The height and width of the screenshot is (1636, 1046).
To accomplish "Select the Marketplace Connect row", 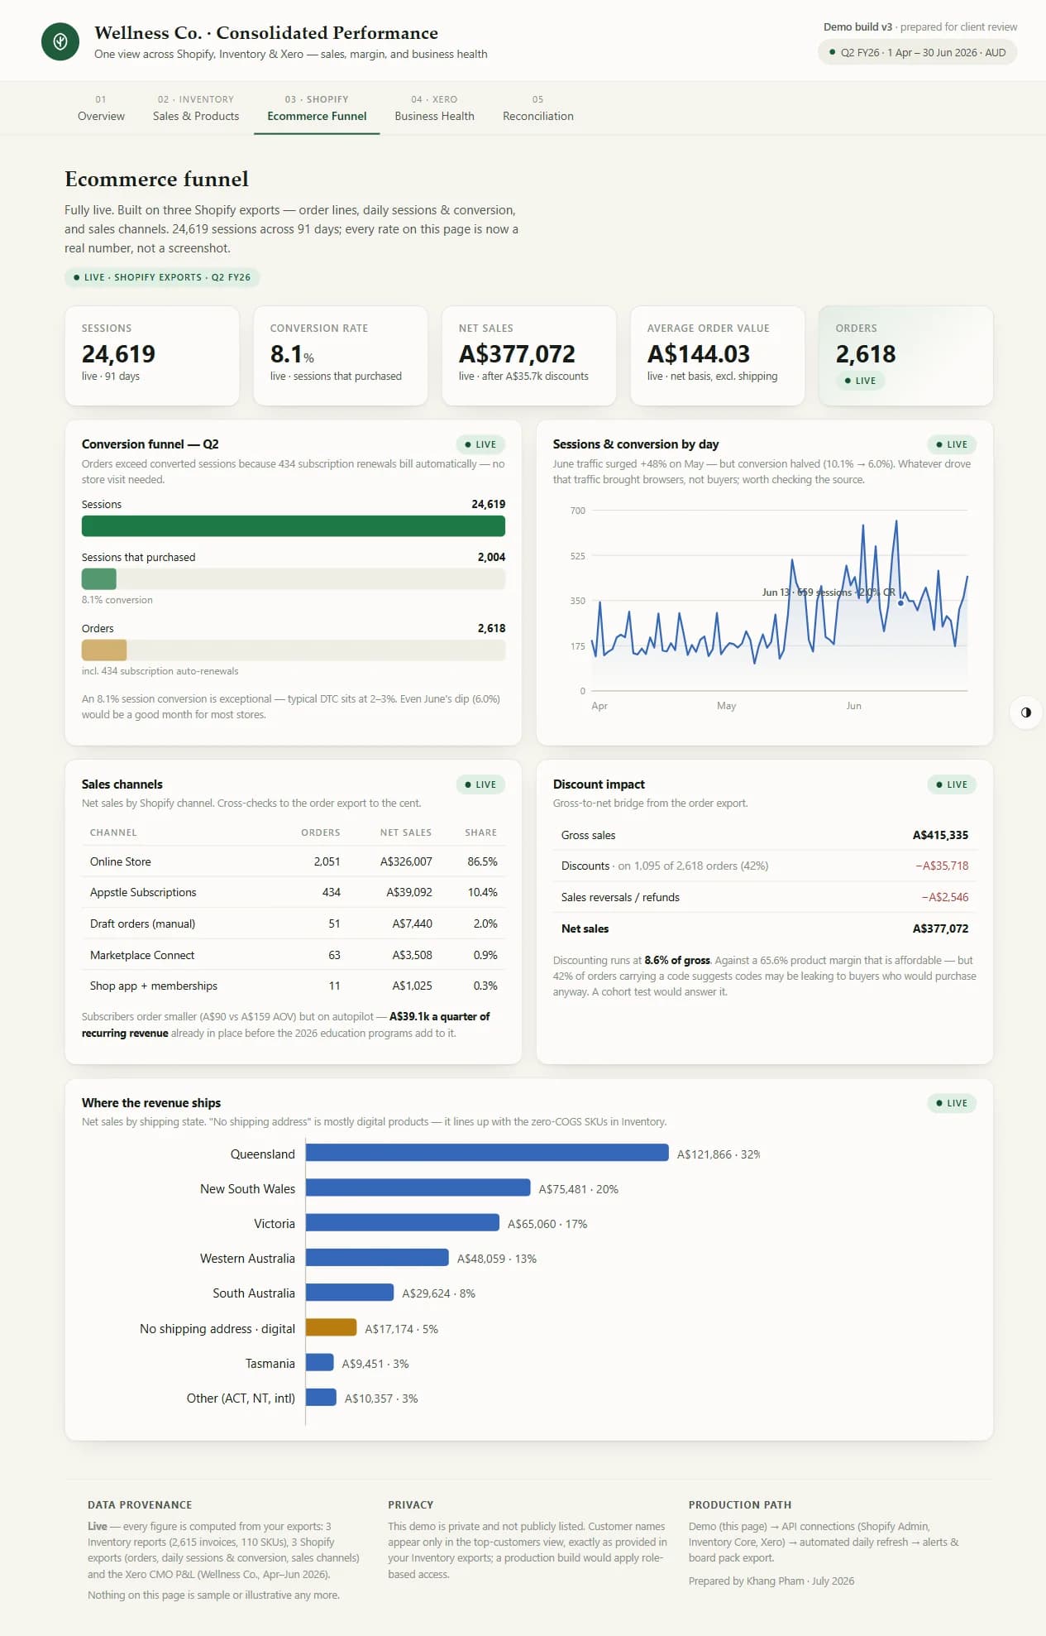I will tap(294, 955).
